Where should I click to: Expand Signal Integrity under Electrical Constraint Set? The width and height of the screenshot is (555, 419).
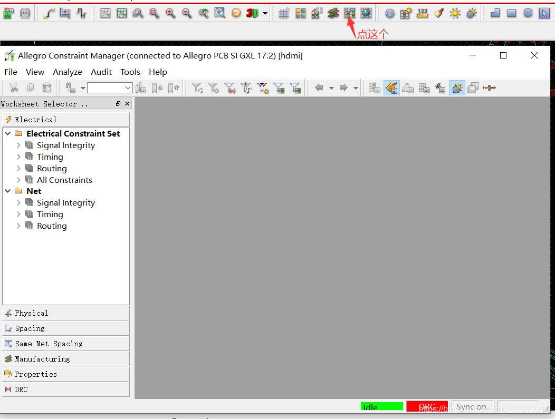(x=18, y=145)
